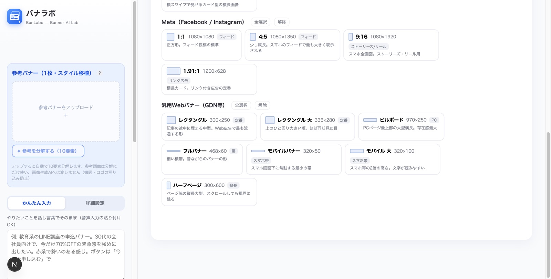
Task: Select the 1.91:1 link ad card
Action: point(209,79)
